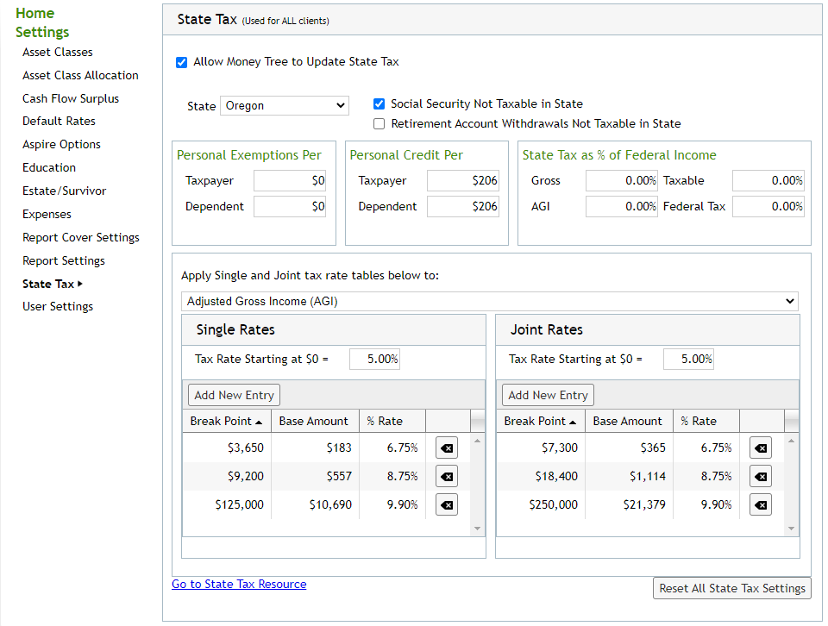The height and width of the screenshot is (626, 828).
Task: Click the AGI percentage field
Action: [622, 206]
